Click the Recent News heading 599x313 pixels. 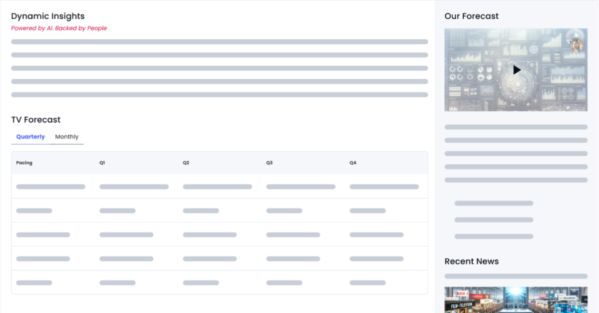click(472, 261)
